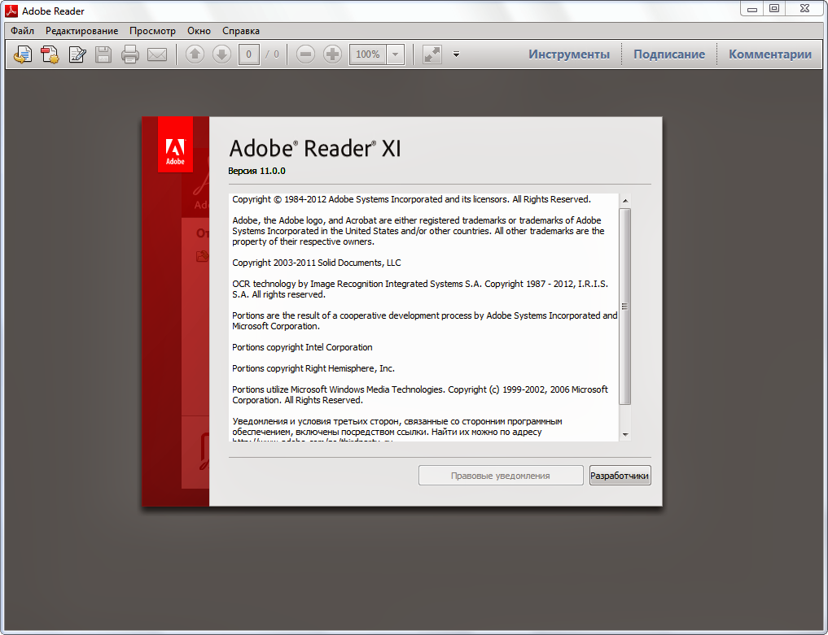This screenshot has height=635, width=828.
Task: Click inside the page number field
Action: pos(248,54)
